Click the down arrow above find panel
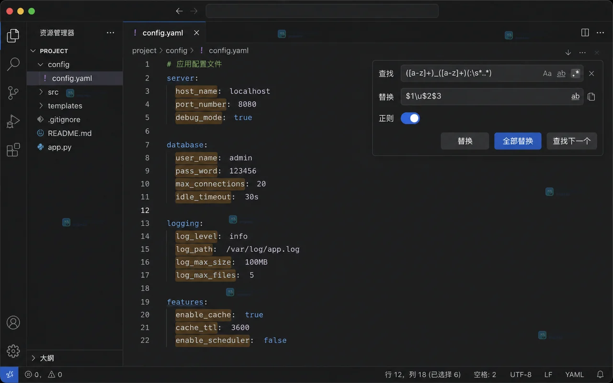 568,53
